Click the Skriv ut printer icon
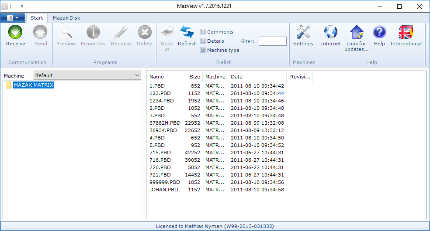Image resolution: width=430 pixels, height=231 pixels. coord(167,32)
